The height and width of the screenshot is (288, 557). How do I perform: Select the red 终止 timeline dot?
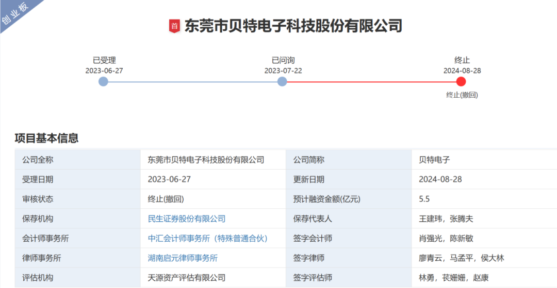point(461,82)
